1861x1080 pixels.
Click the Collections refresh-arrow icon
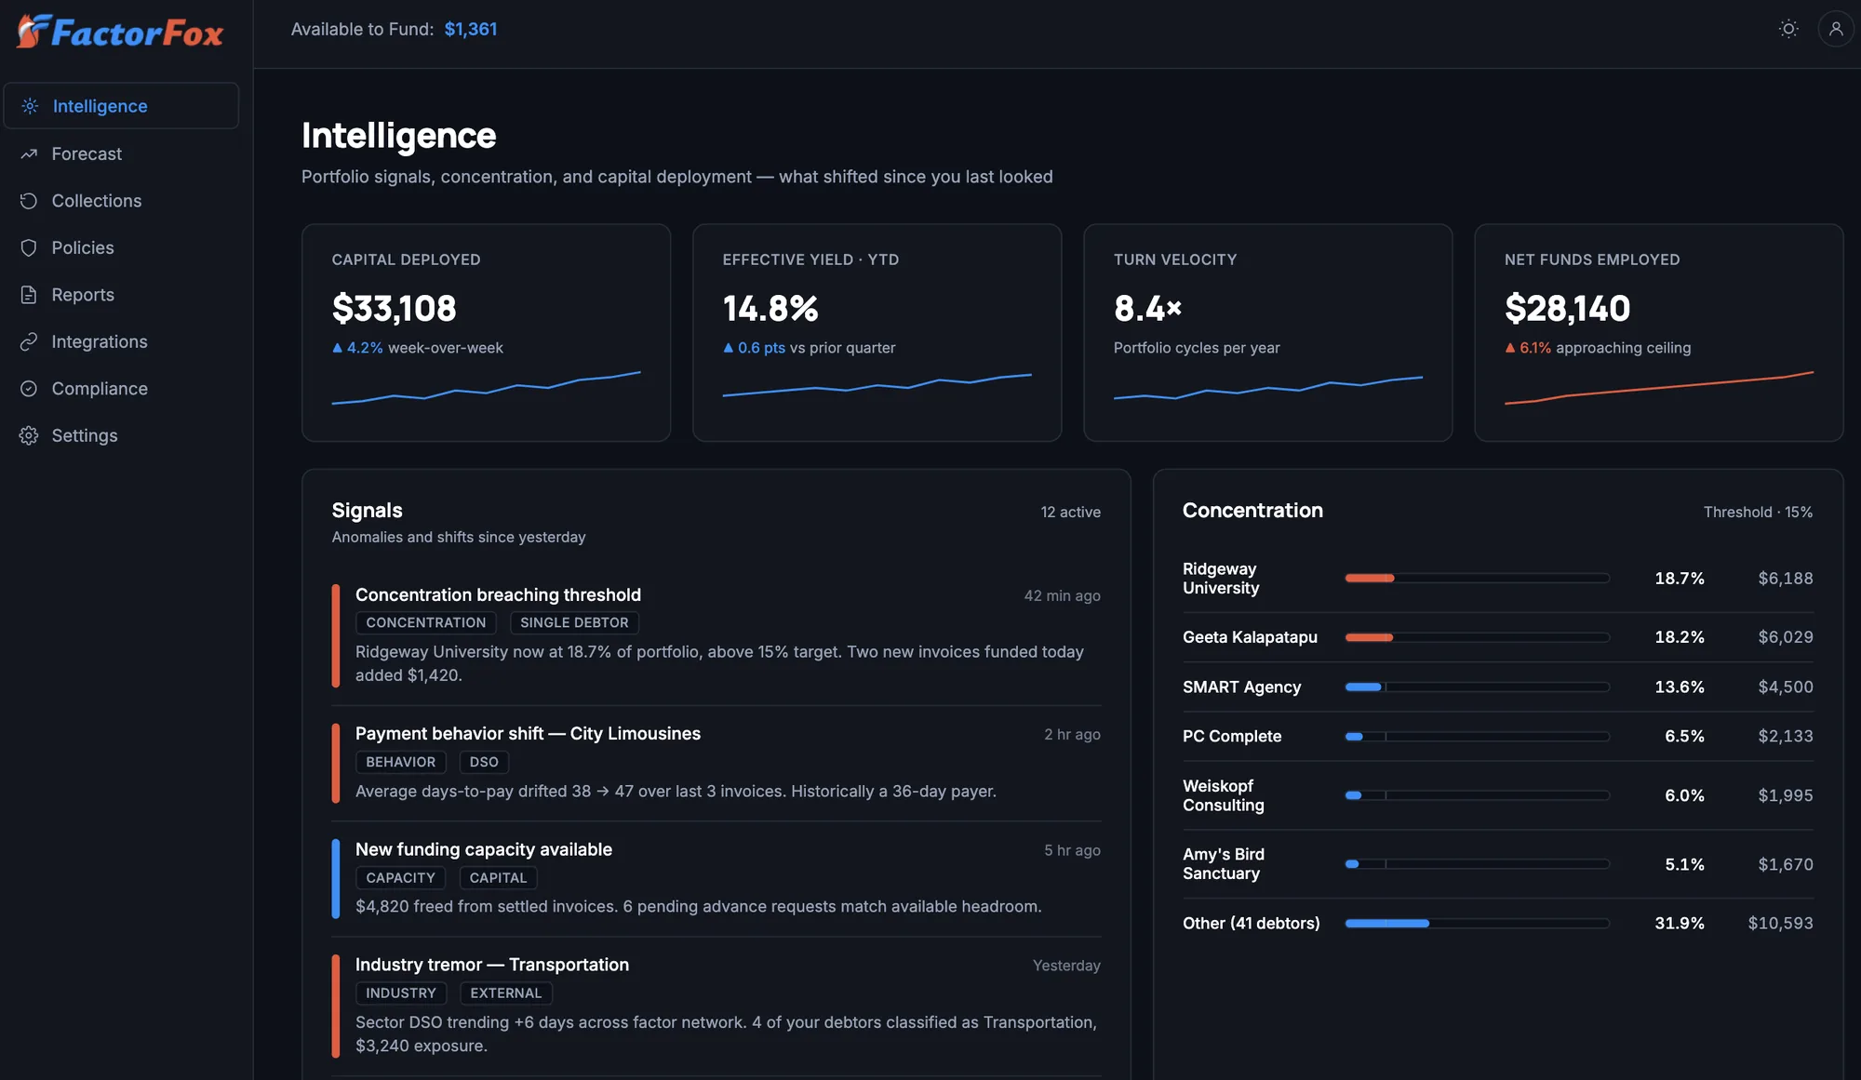[29, 201]
